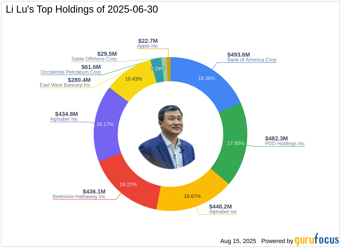Click the "East West Bancorp Inc" label
The height and width of the screenshot is (248, 341).
coord(65,85)
